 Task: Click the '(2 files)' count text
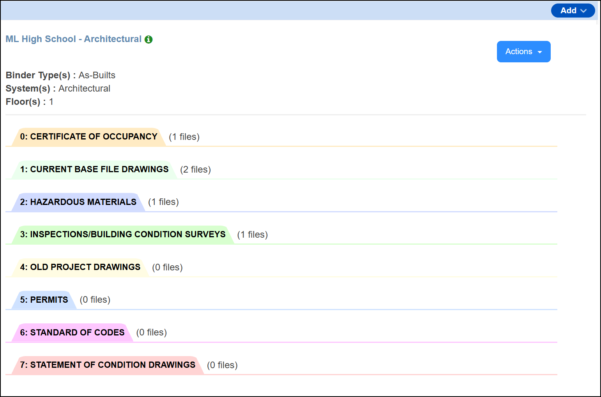tap(196, 169)
